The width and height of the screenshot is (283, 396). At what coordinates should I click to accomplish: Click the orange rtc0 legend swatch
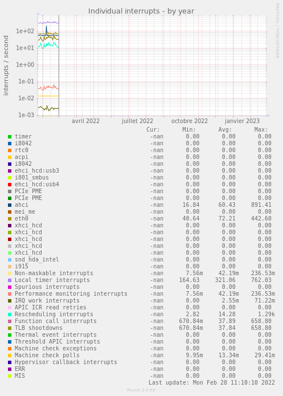click(10, 150)
